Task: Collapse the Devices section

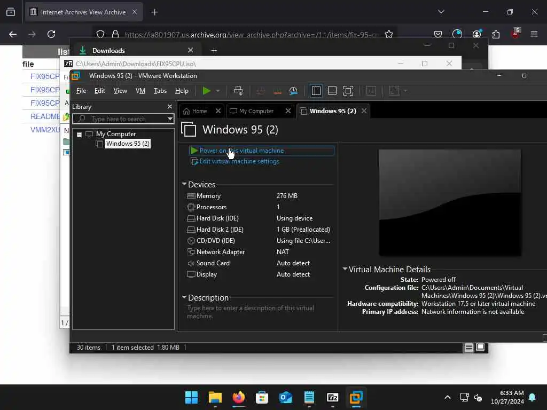Action: (x=184, y=184)
